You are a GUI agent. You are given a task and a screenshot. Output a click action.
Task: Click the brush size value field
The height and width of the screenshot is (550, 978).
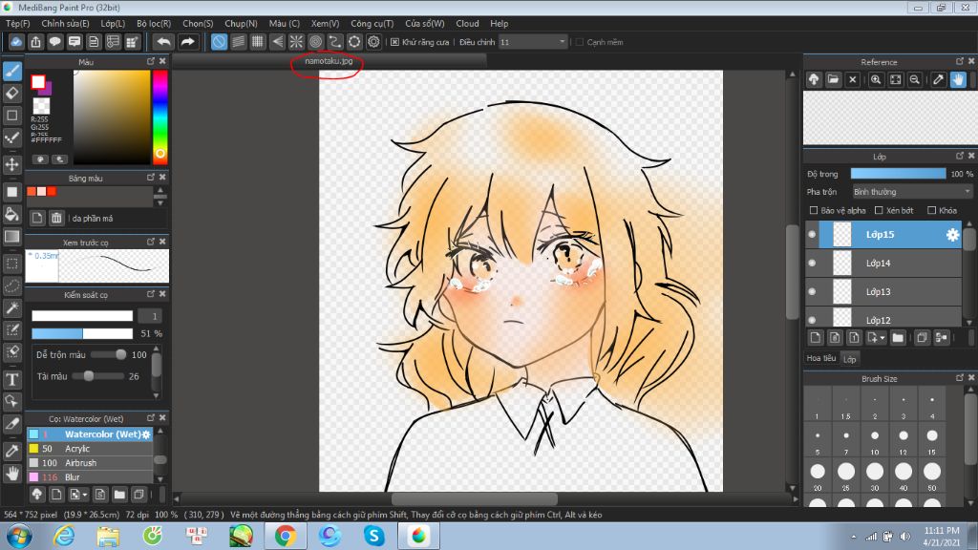[150, 316]
